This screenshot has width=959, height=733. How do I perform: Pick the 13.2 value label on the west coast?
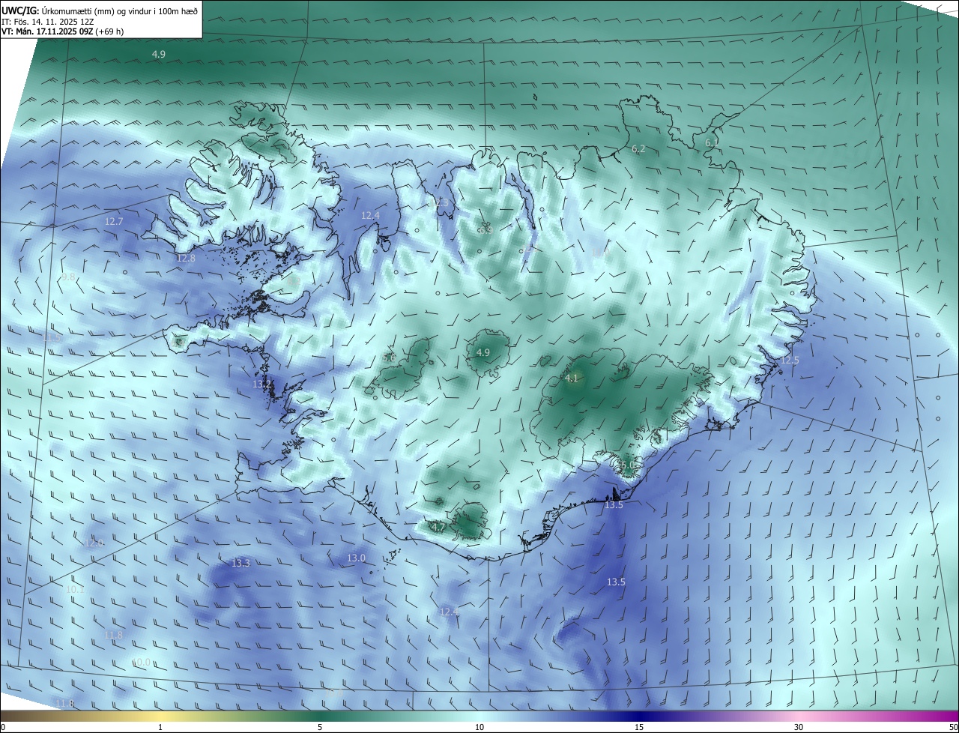262,384
